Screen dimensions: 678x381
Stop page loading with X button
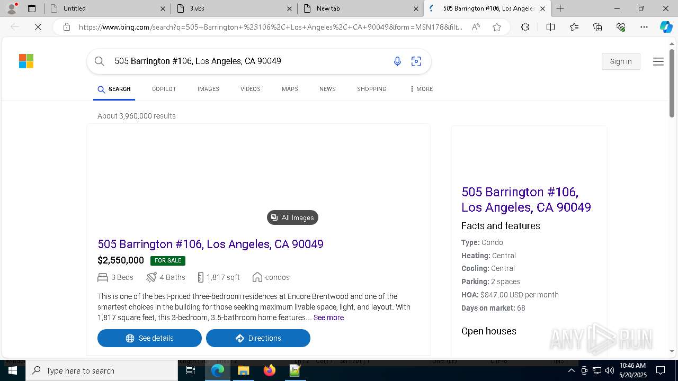tap(38, 27)
